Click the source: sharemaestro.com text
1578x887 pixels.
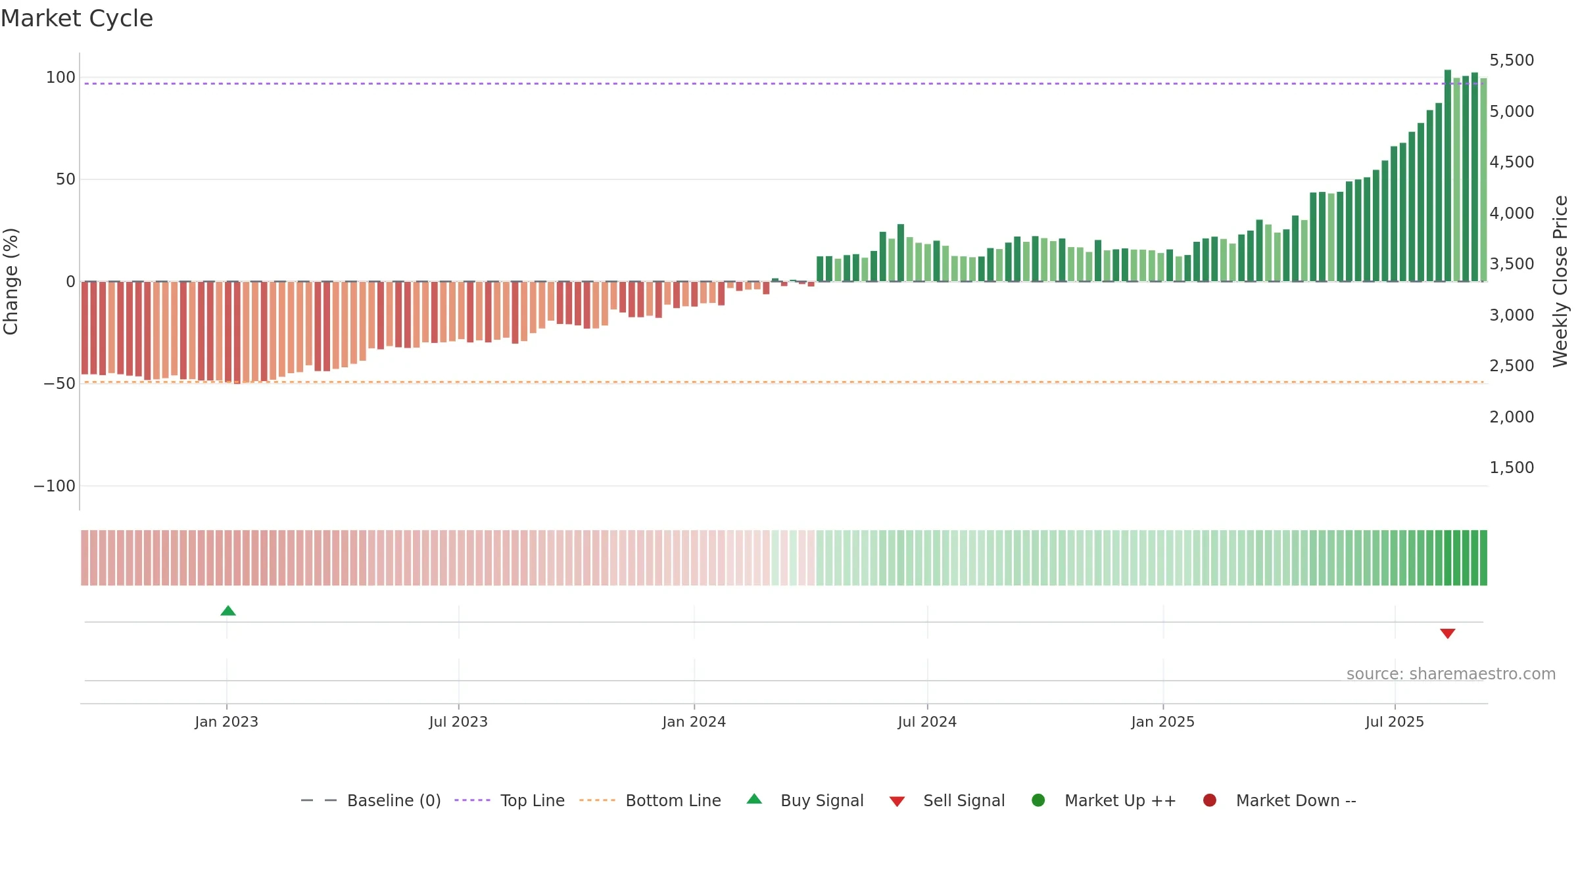click(x=1451, y=674)
